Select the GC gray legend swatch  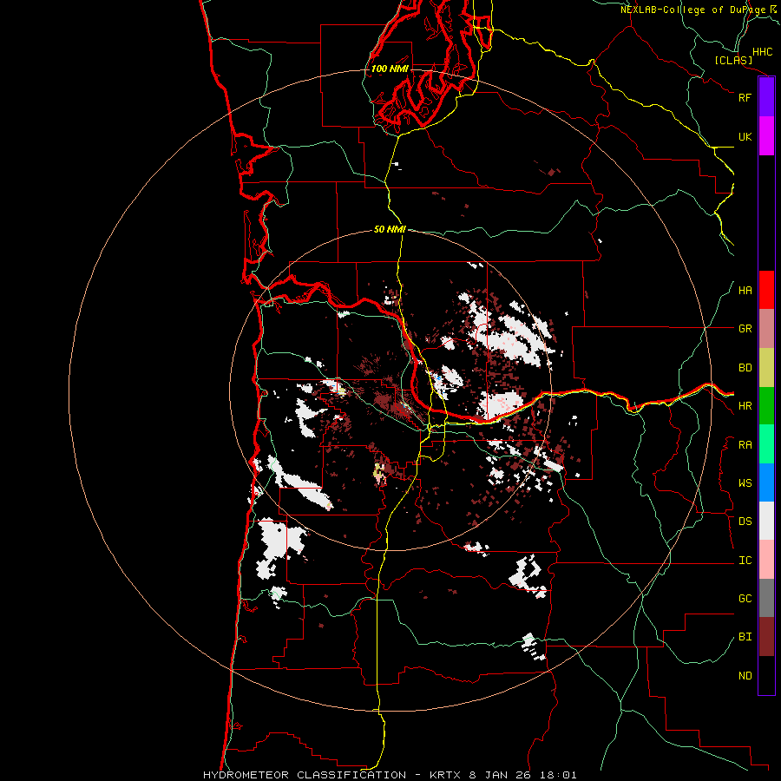click(x=766, y=598)
